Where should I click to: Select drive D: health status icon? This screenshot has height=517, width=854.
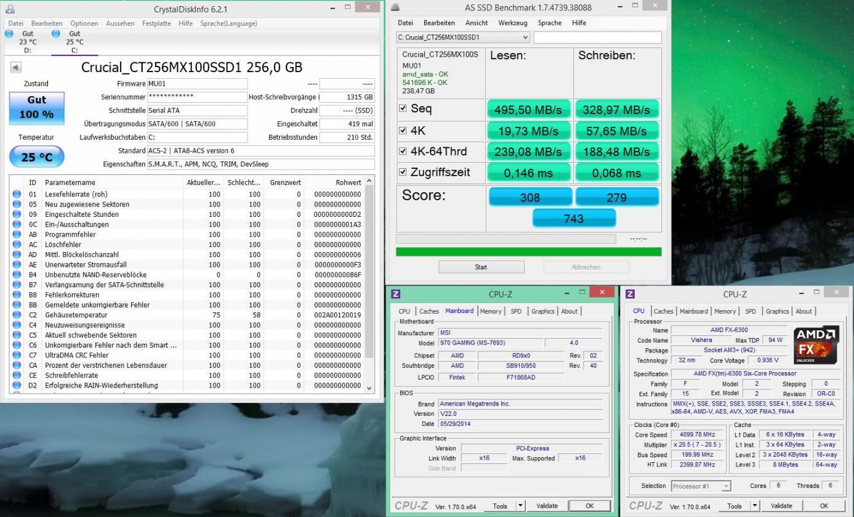[x=9, y=34]
